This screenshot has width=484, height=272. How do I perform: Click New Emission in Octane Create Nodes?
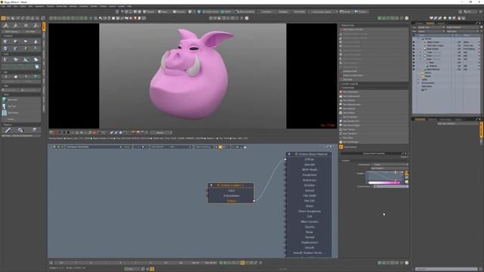pos(374,100)
